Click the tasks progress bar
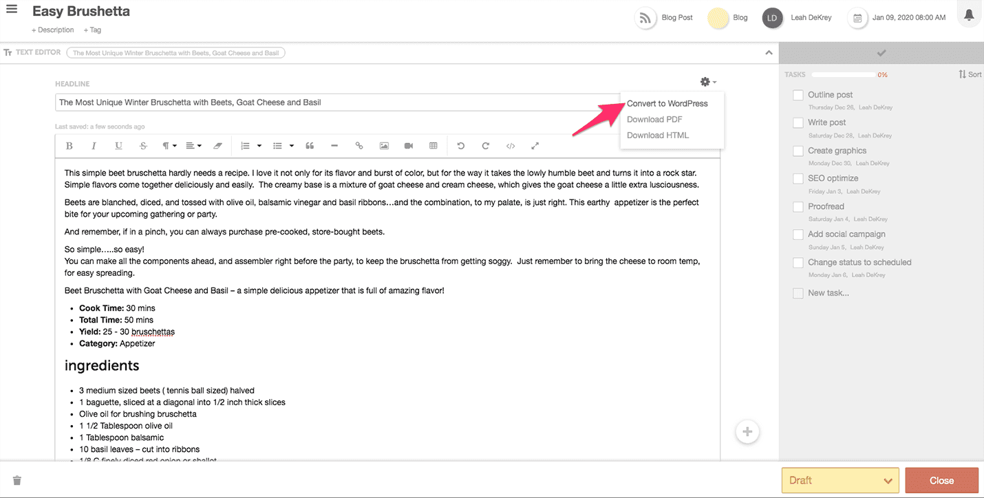Viewport: 984px width, 498px height. click(x=844, y=74)
